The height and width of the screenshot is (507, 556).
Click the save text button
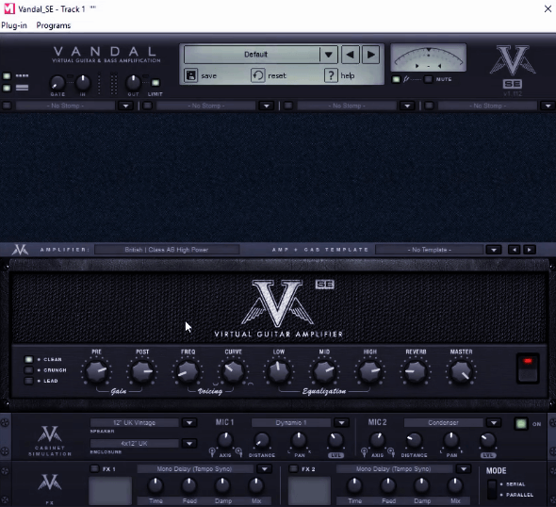point(208,76)
